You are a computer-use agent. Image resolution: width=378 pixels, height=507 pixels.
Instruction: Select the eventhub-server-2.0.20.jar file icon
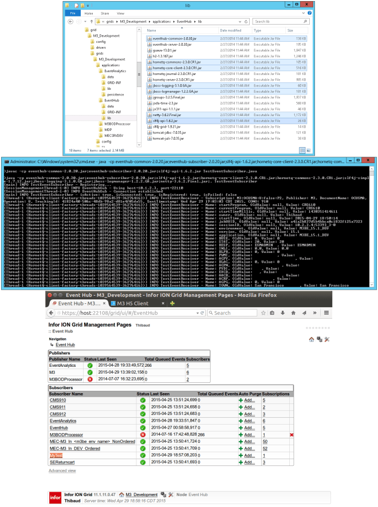coord(149,44)
